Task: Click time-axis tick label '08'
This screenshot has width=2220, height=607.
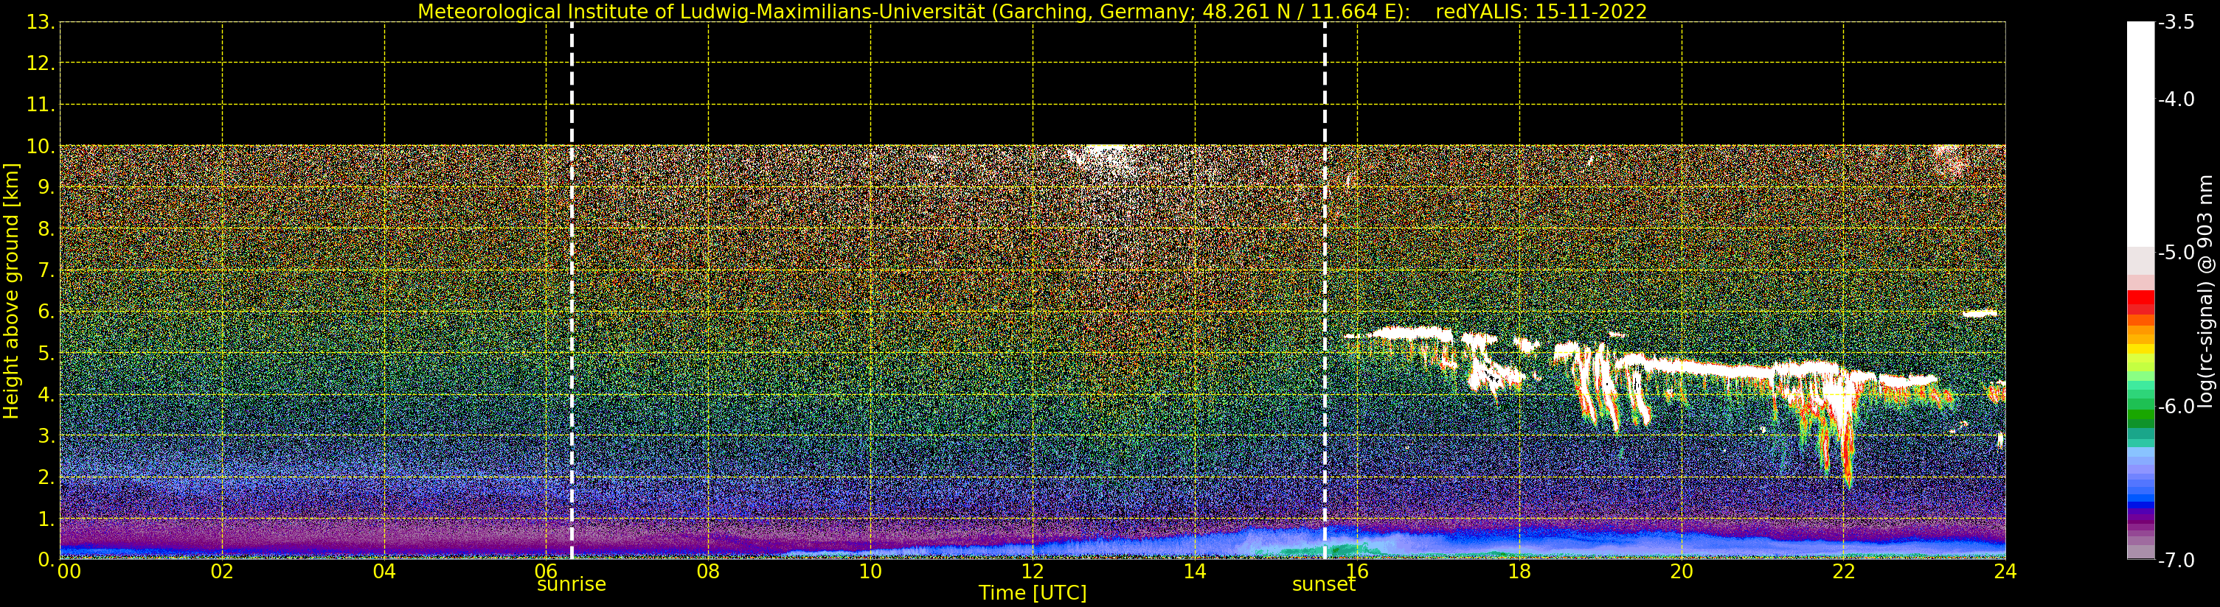Action: [708, 572]
